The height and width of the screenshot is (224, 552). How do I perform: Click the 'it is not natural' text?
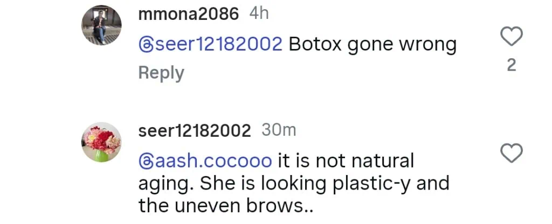click(346, 160)
